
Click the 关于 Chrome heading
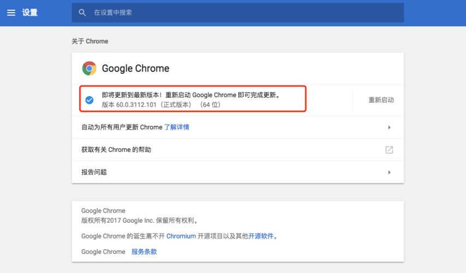click(90, 41)
